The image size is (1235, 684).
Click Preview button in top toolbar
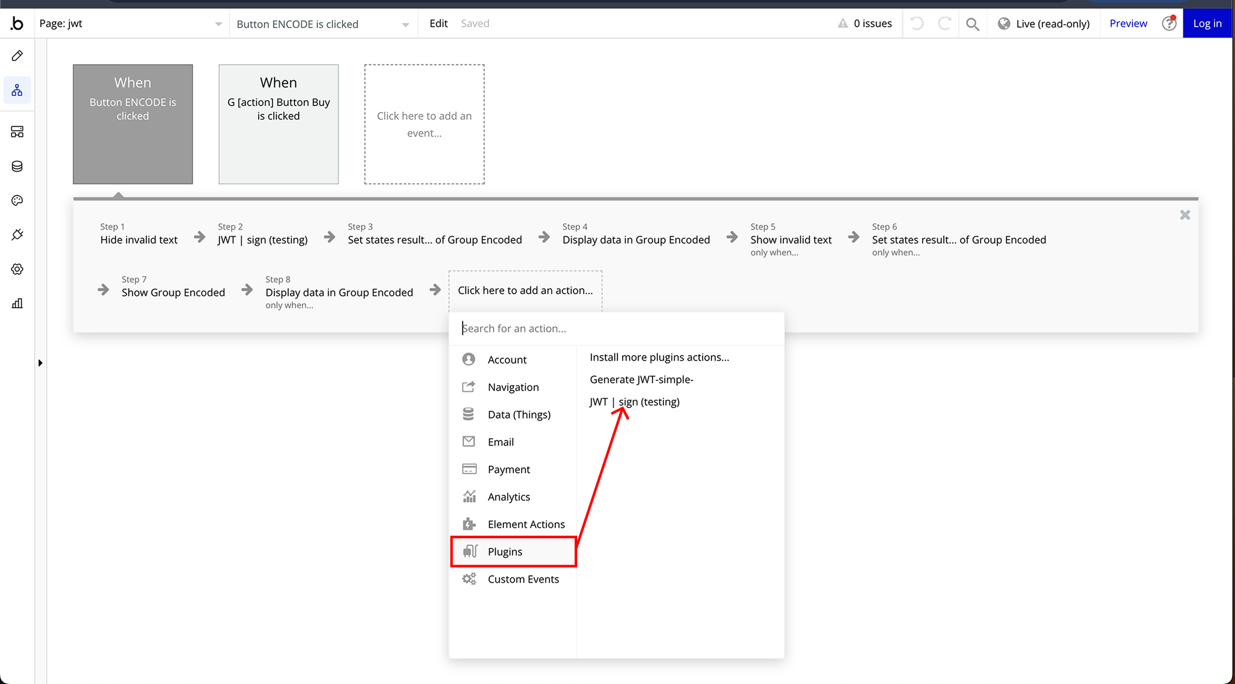tap(1128, 24)
